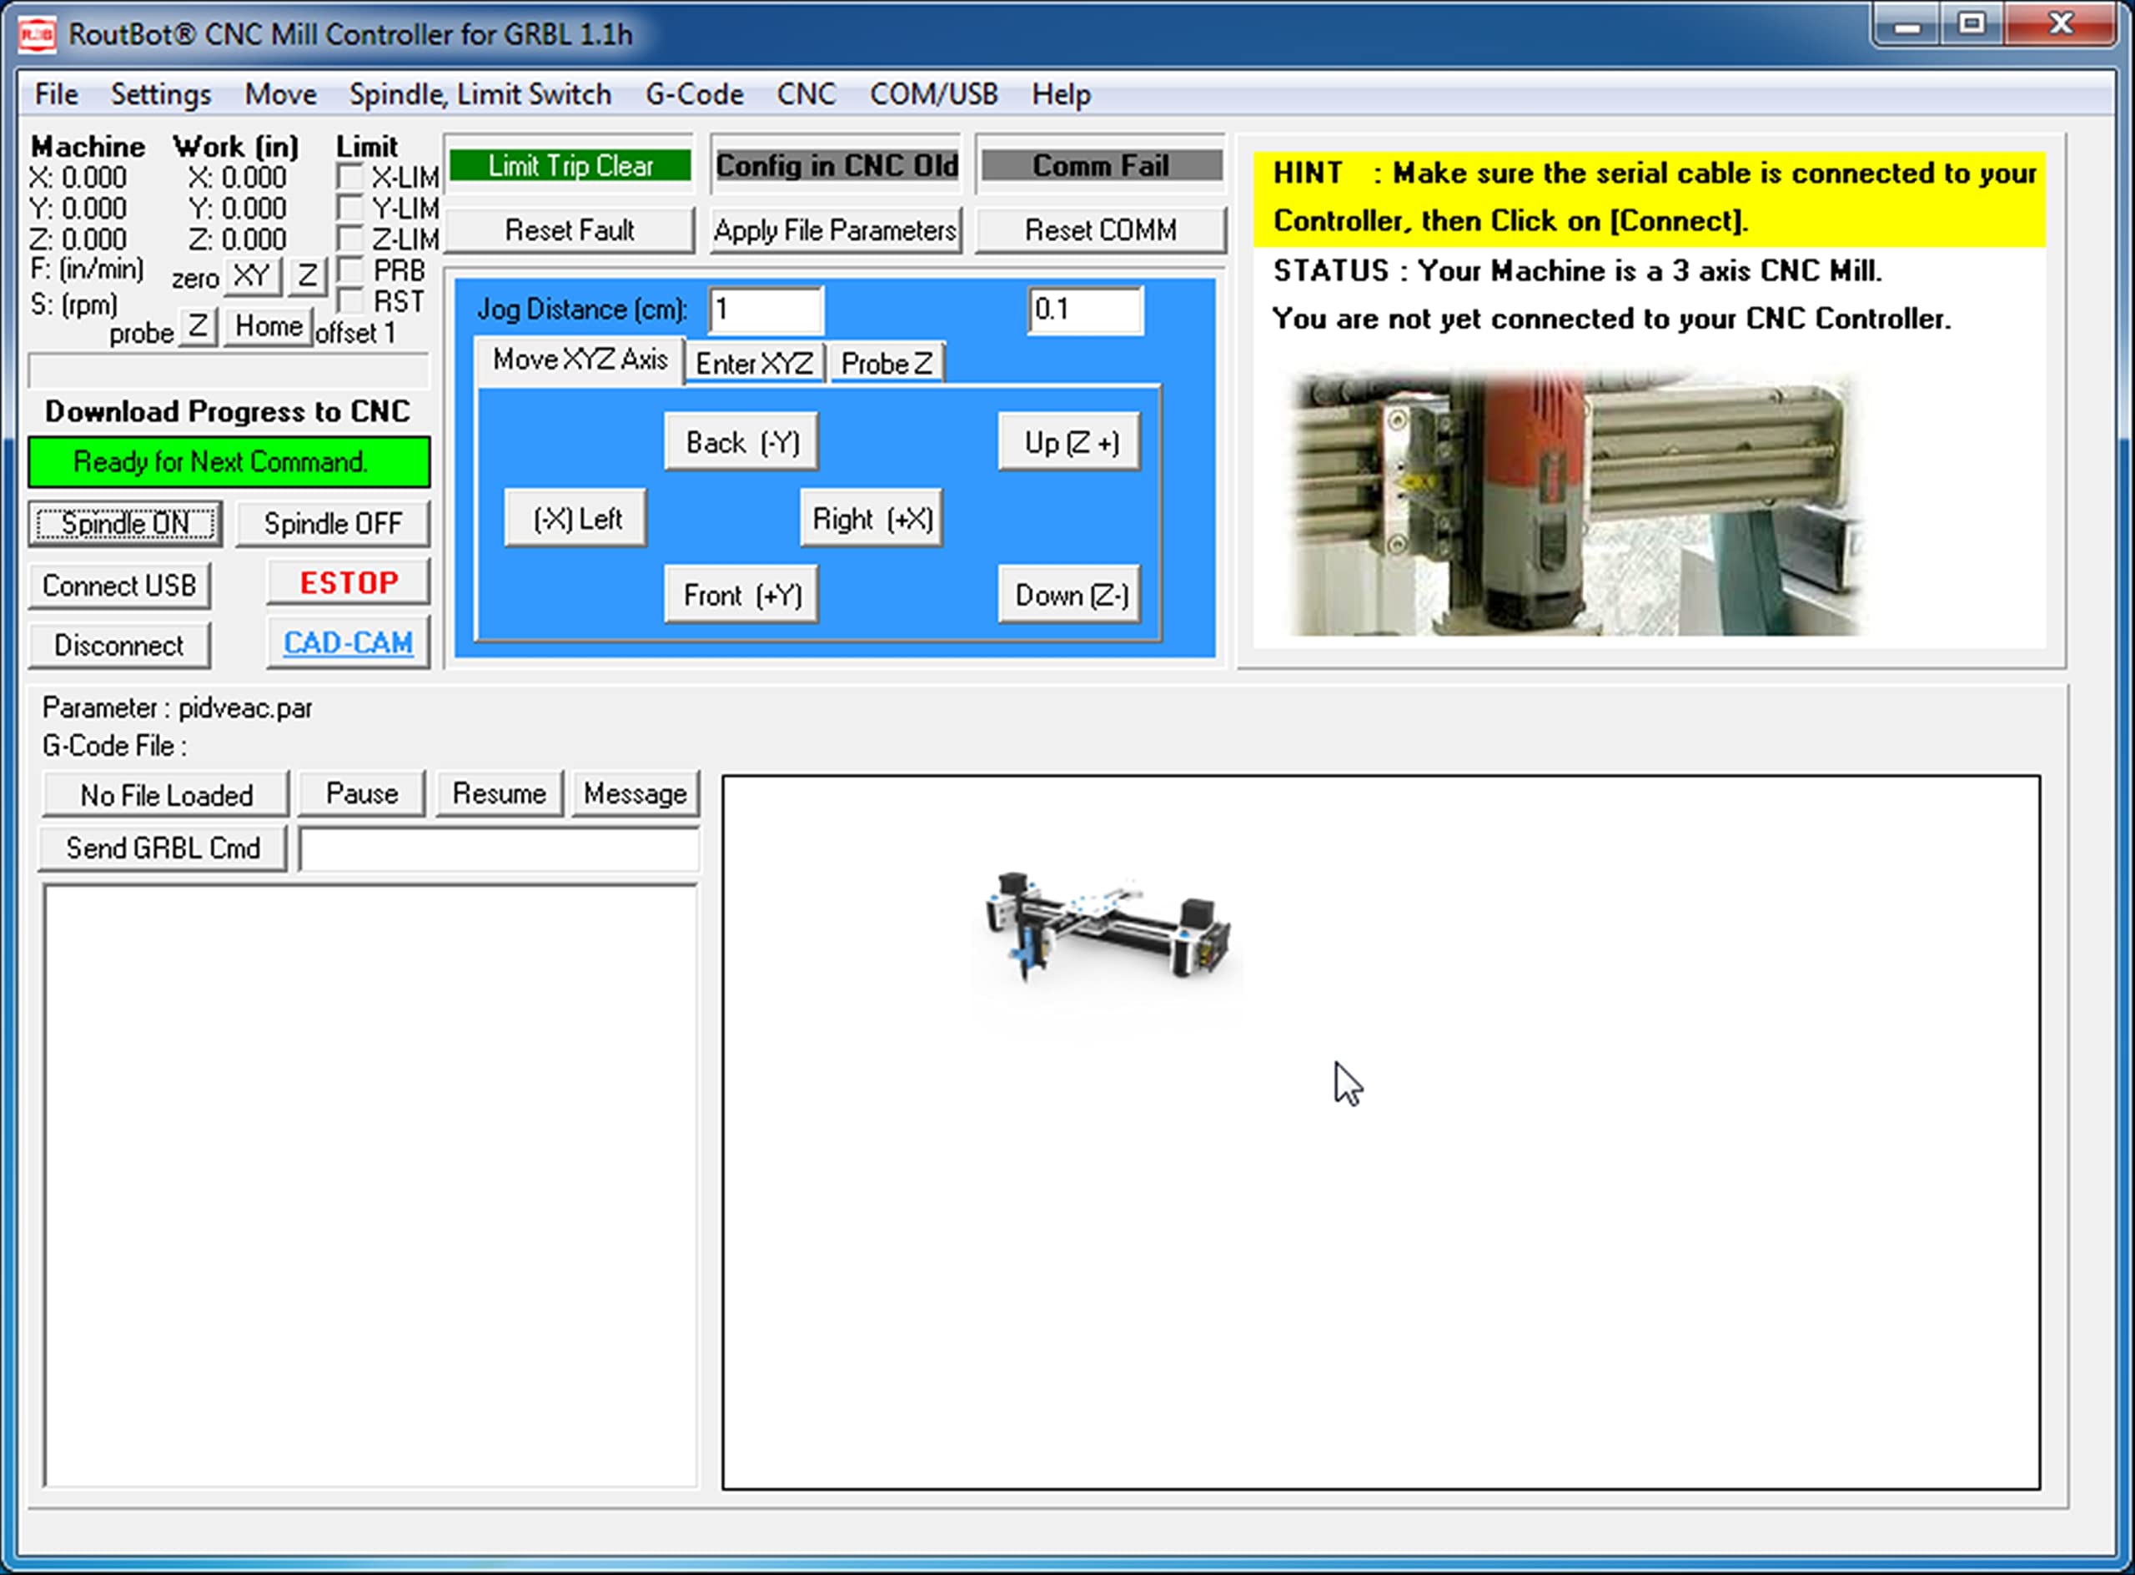Click Reset Fault button
2135x1575 pixels.
(x=569, y=231)
